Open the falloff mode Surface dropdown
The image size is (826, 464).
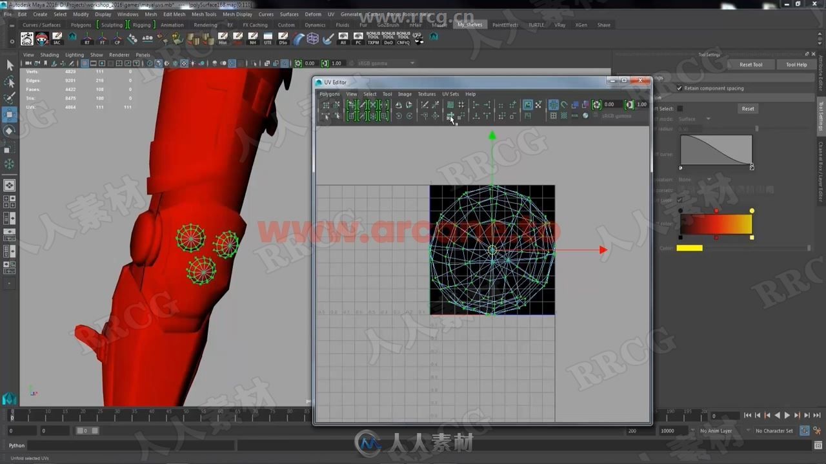coord(694,119)
